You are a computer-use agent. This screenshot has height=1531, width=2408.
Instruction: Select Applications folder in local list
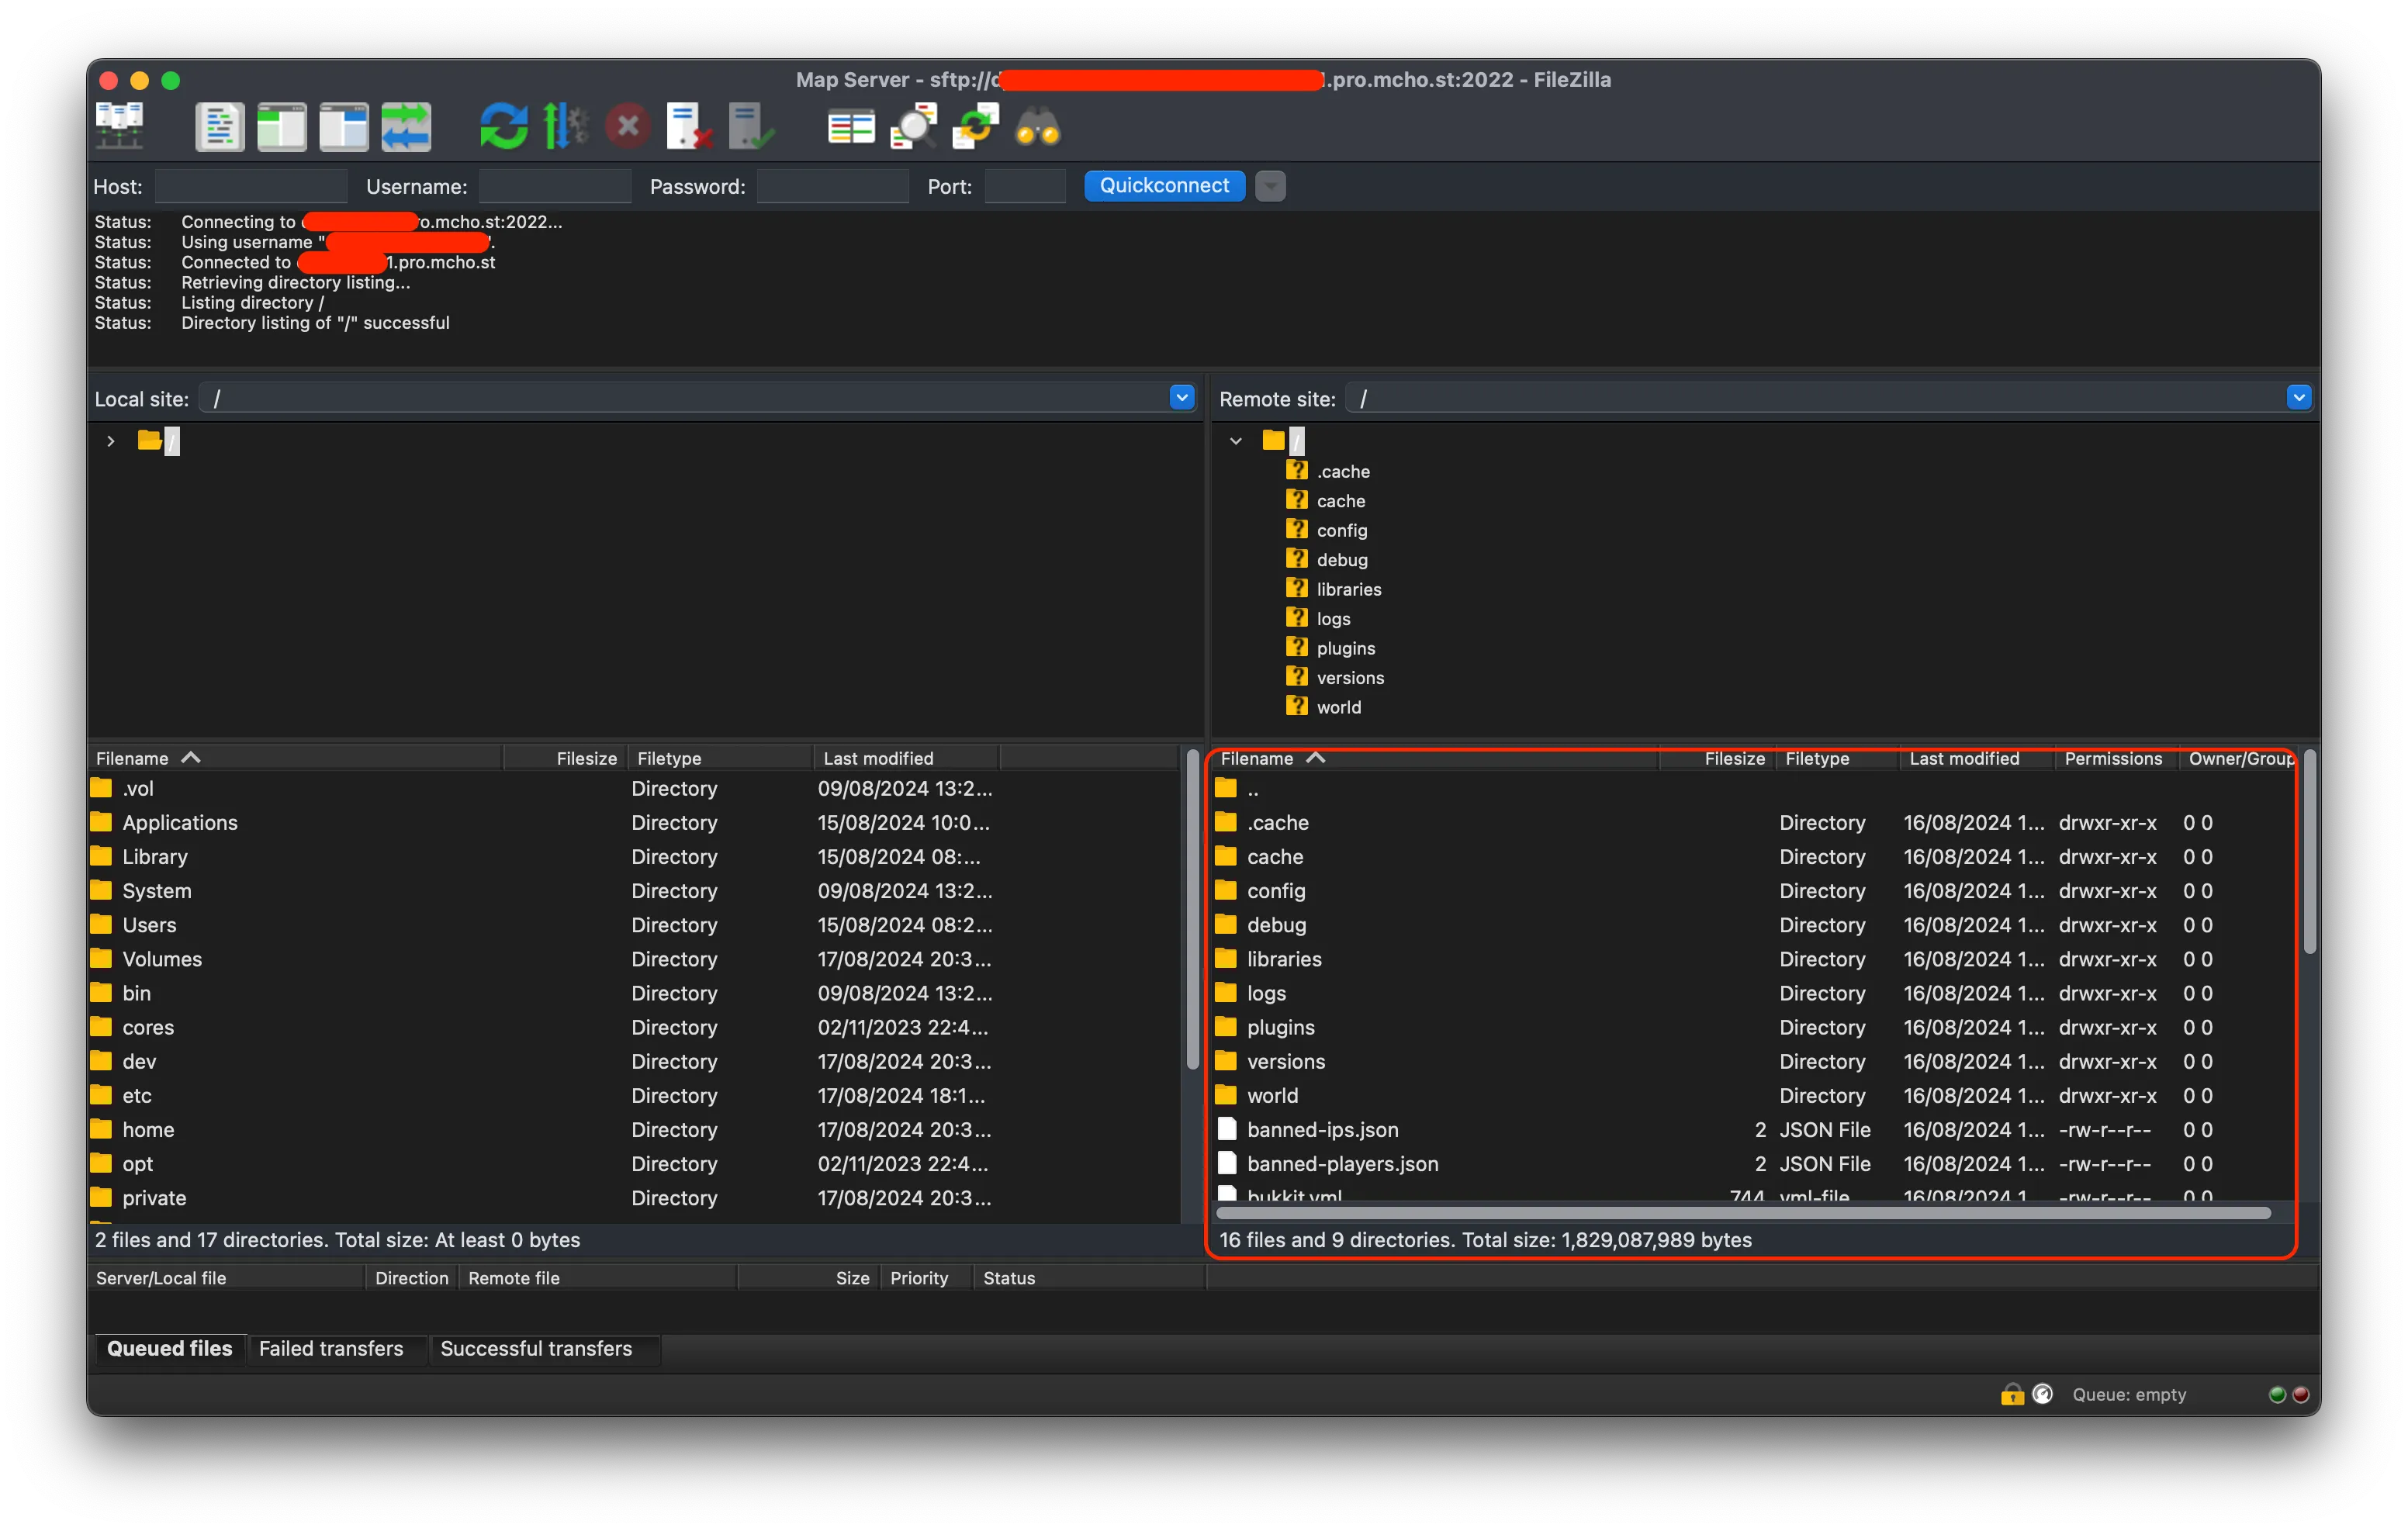click(x=634, y=823)
